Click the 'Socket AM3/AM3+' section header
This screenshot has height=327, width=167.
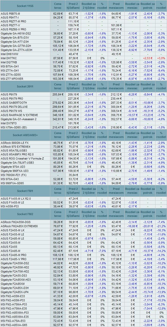[x=25, y=135]
